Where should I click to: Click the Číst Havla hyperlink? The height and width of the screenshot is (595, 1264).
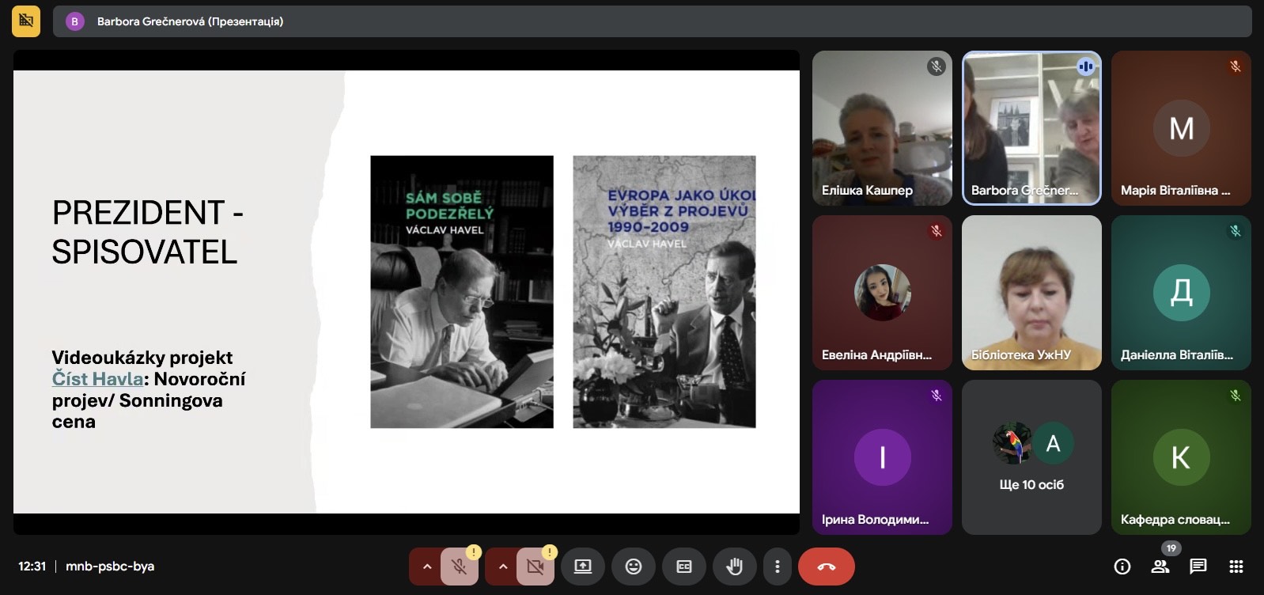click(x=97, y=379)
